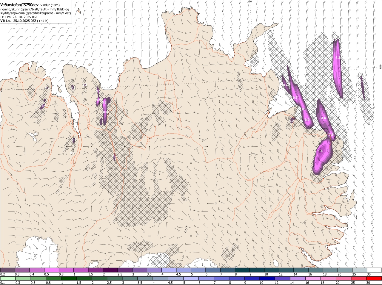Click the 1.2 precipitation label offshore
This screenshot has width=382, height=285.
338,58
